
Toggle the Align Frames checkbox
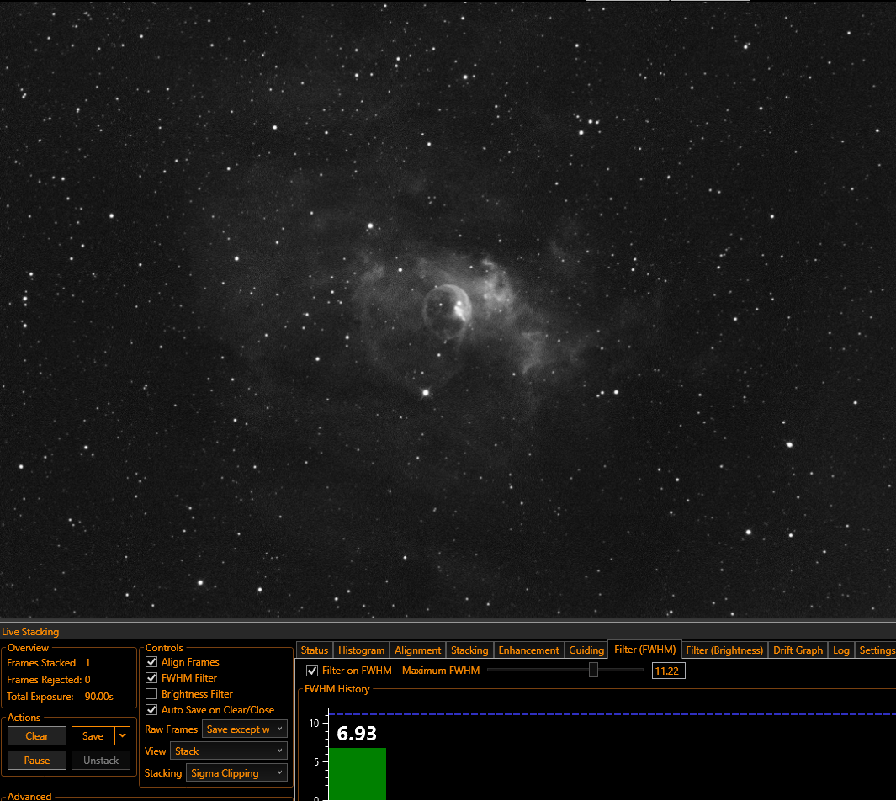click(151, 662)
